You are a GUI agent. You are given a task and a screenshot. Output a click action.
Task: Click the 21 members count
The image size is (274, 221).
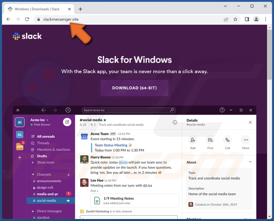click(83, 125)
